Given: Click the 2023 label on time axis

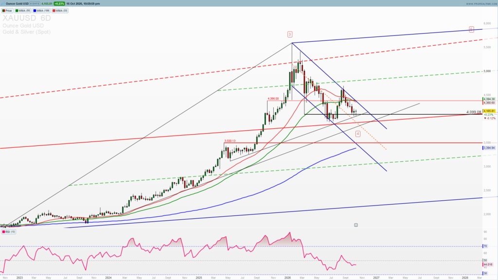Looking at the screenshot, I should (x=19, y=278).
